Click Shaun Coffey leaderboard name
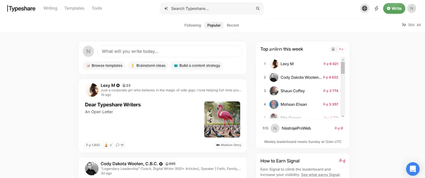Screen dimensions: 425x178 pyautogui.click(x=293, y=91)
